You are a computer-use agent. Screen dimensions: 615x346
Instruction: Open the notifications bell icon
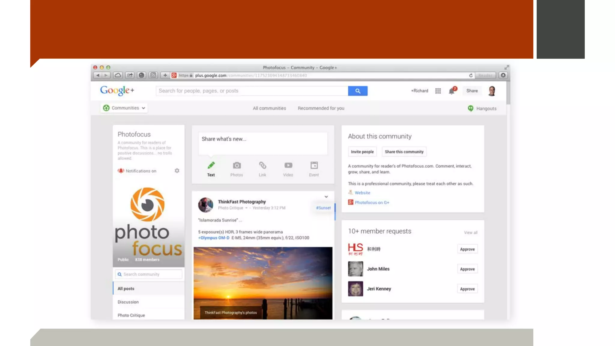point(452,91)
